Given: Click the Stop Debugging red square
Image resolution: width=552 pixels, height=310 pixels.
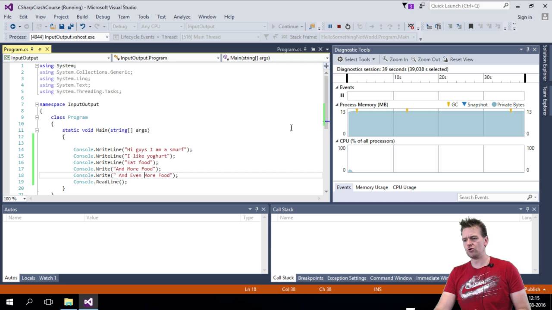Looking at the screenshot, I should click(x=339, y=26).
